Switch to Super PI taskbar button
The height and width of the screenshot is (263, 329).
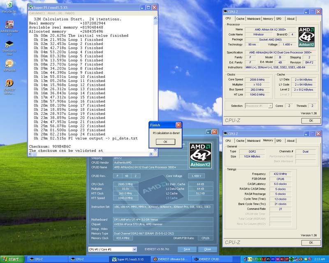(130, 259)
